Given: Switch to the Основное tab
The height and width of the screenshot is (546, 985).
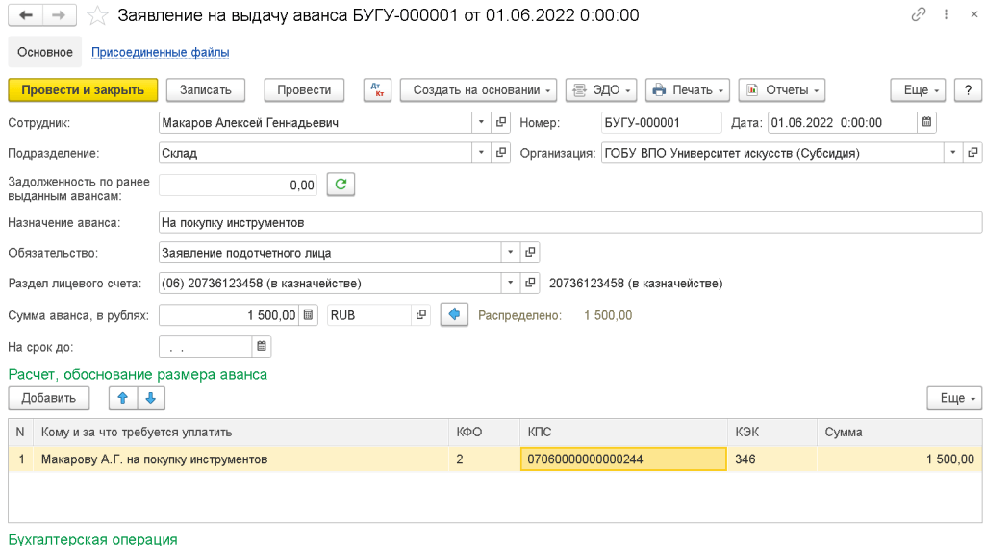Looking at the screenshot, I should click(44, 52).
